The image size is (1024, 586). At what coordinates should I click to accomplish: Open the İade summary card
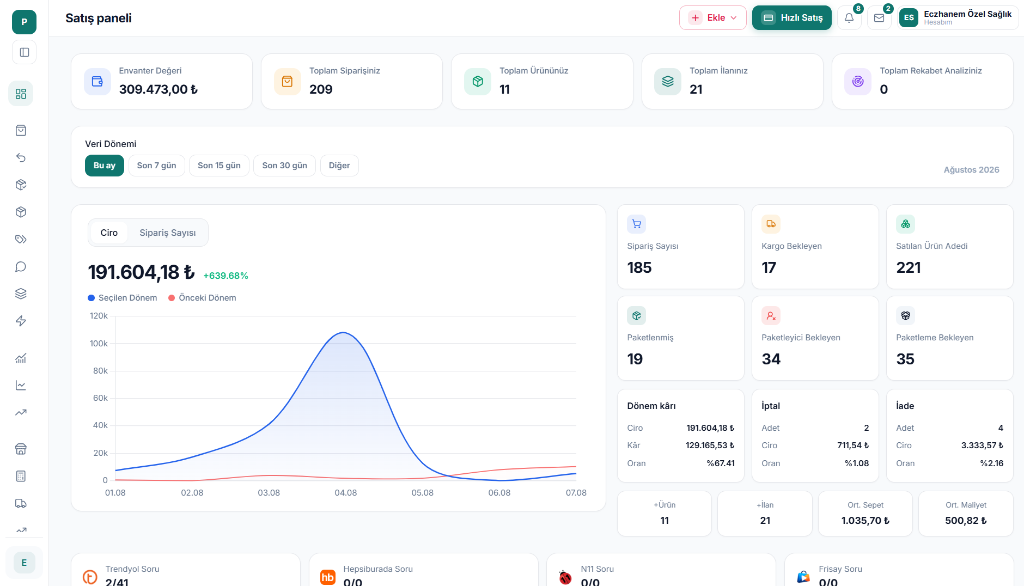point(949,436)
